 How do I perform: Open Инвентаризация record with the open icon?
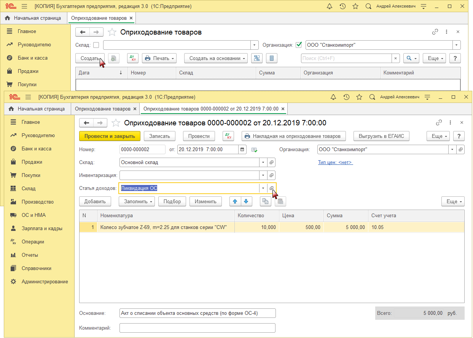[x=271, y=175]
